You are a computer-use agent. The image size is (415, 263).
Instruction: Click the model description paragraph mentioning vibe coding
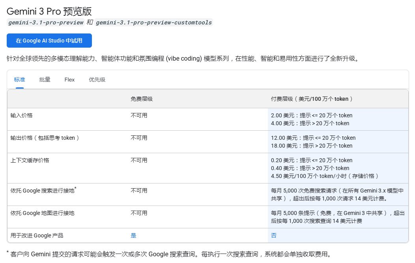pos(183,58)
